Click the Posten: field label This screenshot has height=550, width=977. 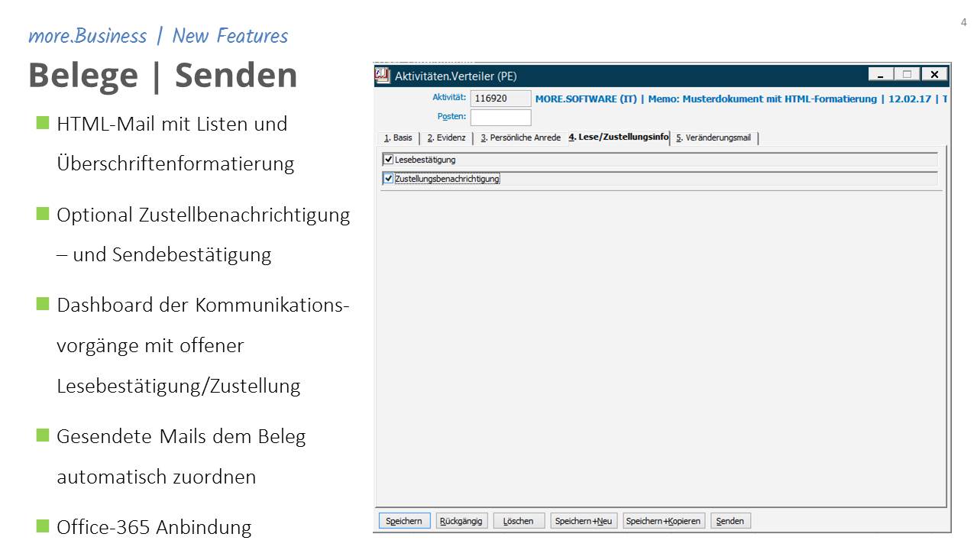tap(451, 117)
